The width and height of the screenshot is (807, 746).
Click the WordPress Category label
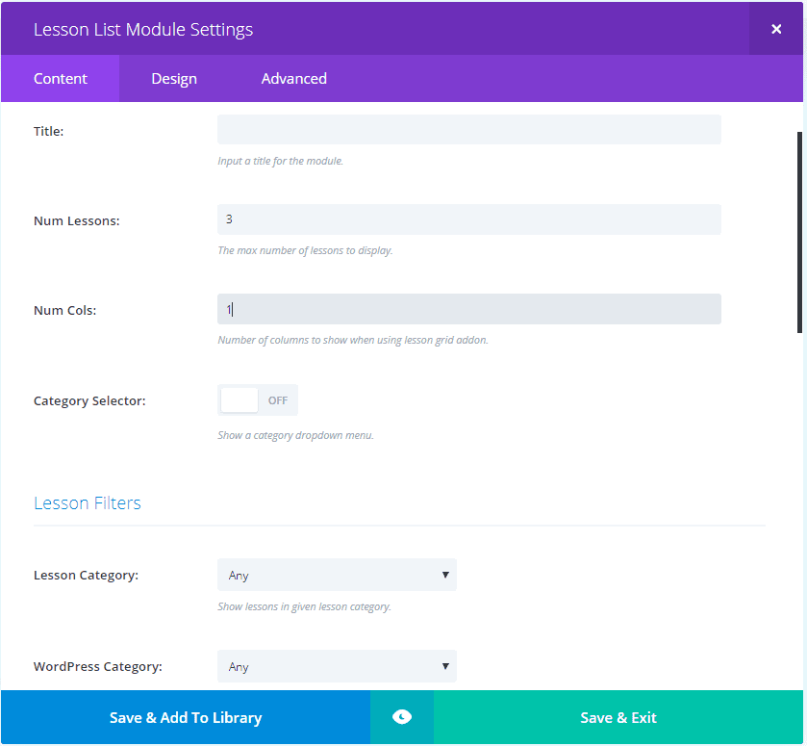pos(98,666)
